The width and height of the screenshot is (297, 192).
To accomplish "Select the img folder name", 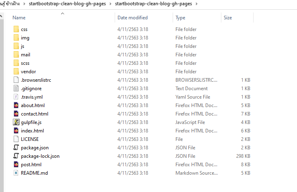I will (x=25, y=38).
